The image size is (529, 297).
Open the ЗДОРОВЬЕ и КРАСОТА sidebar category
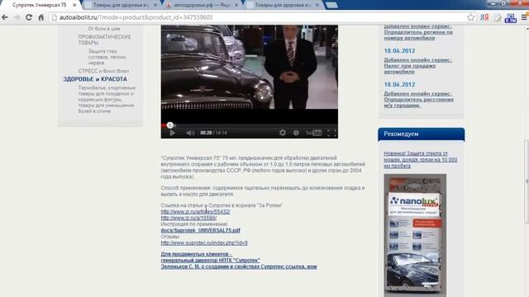click(95, 79)
